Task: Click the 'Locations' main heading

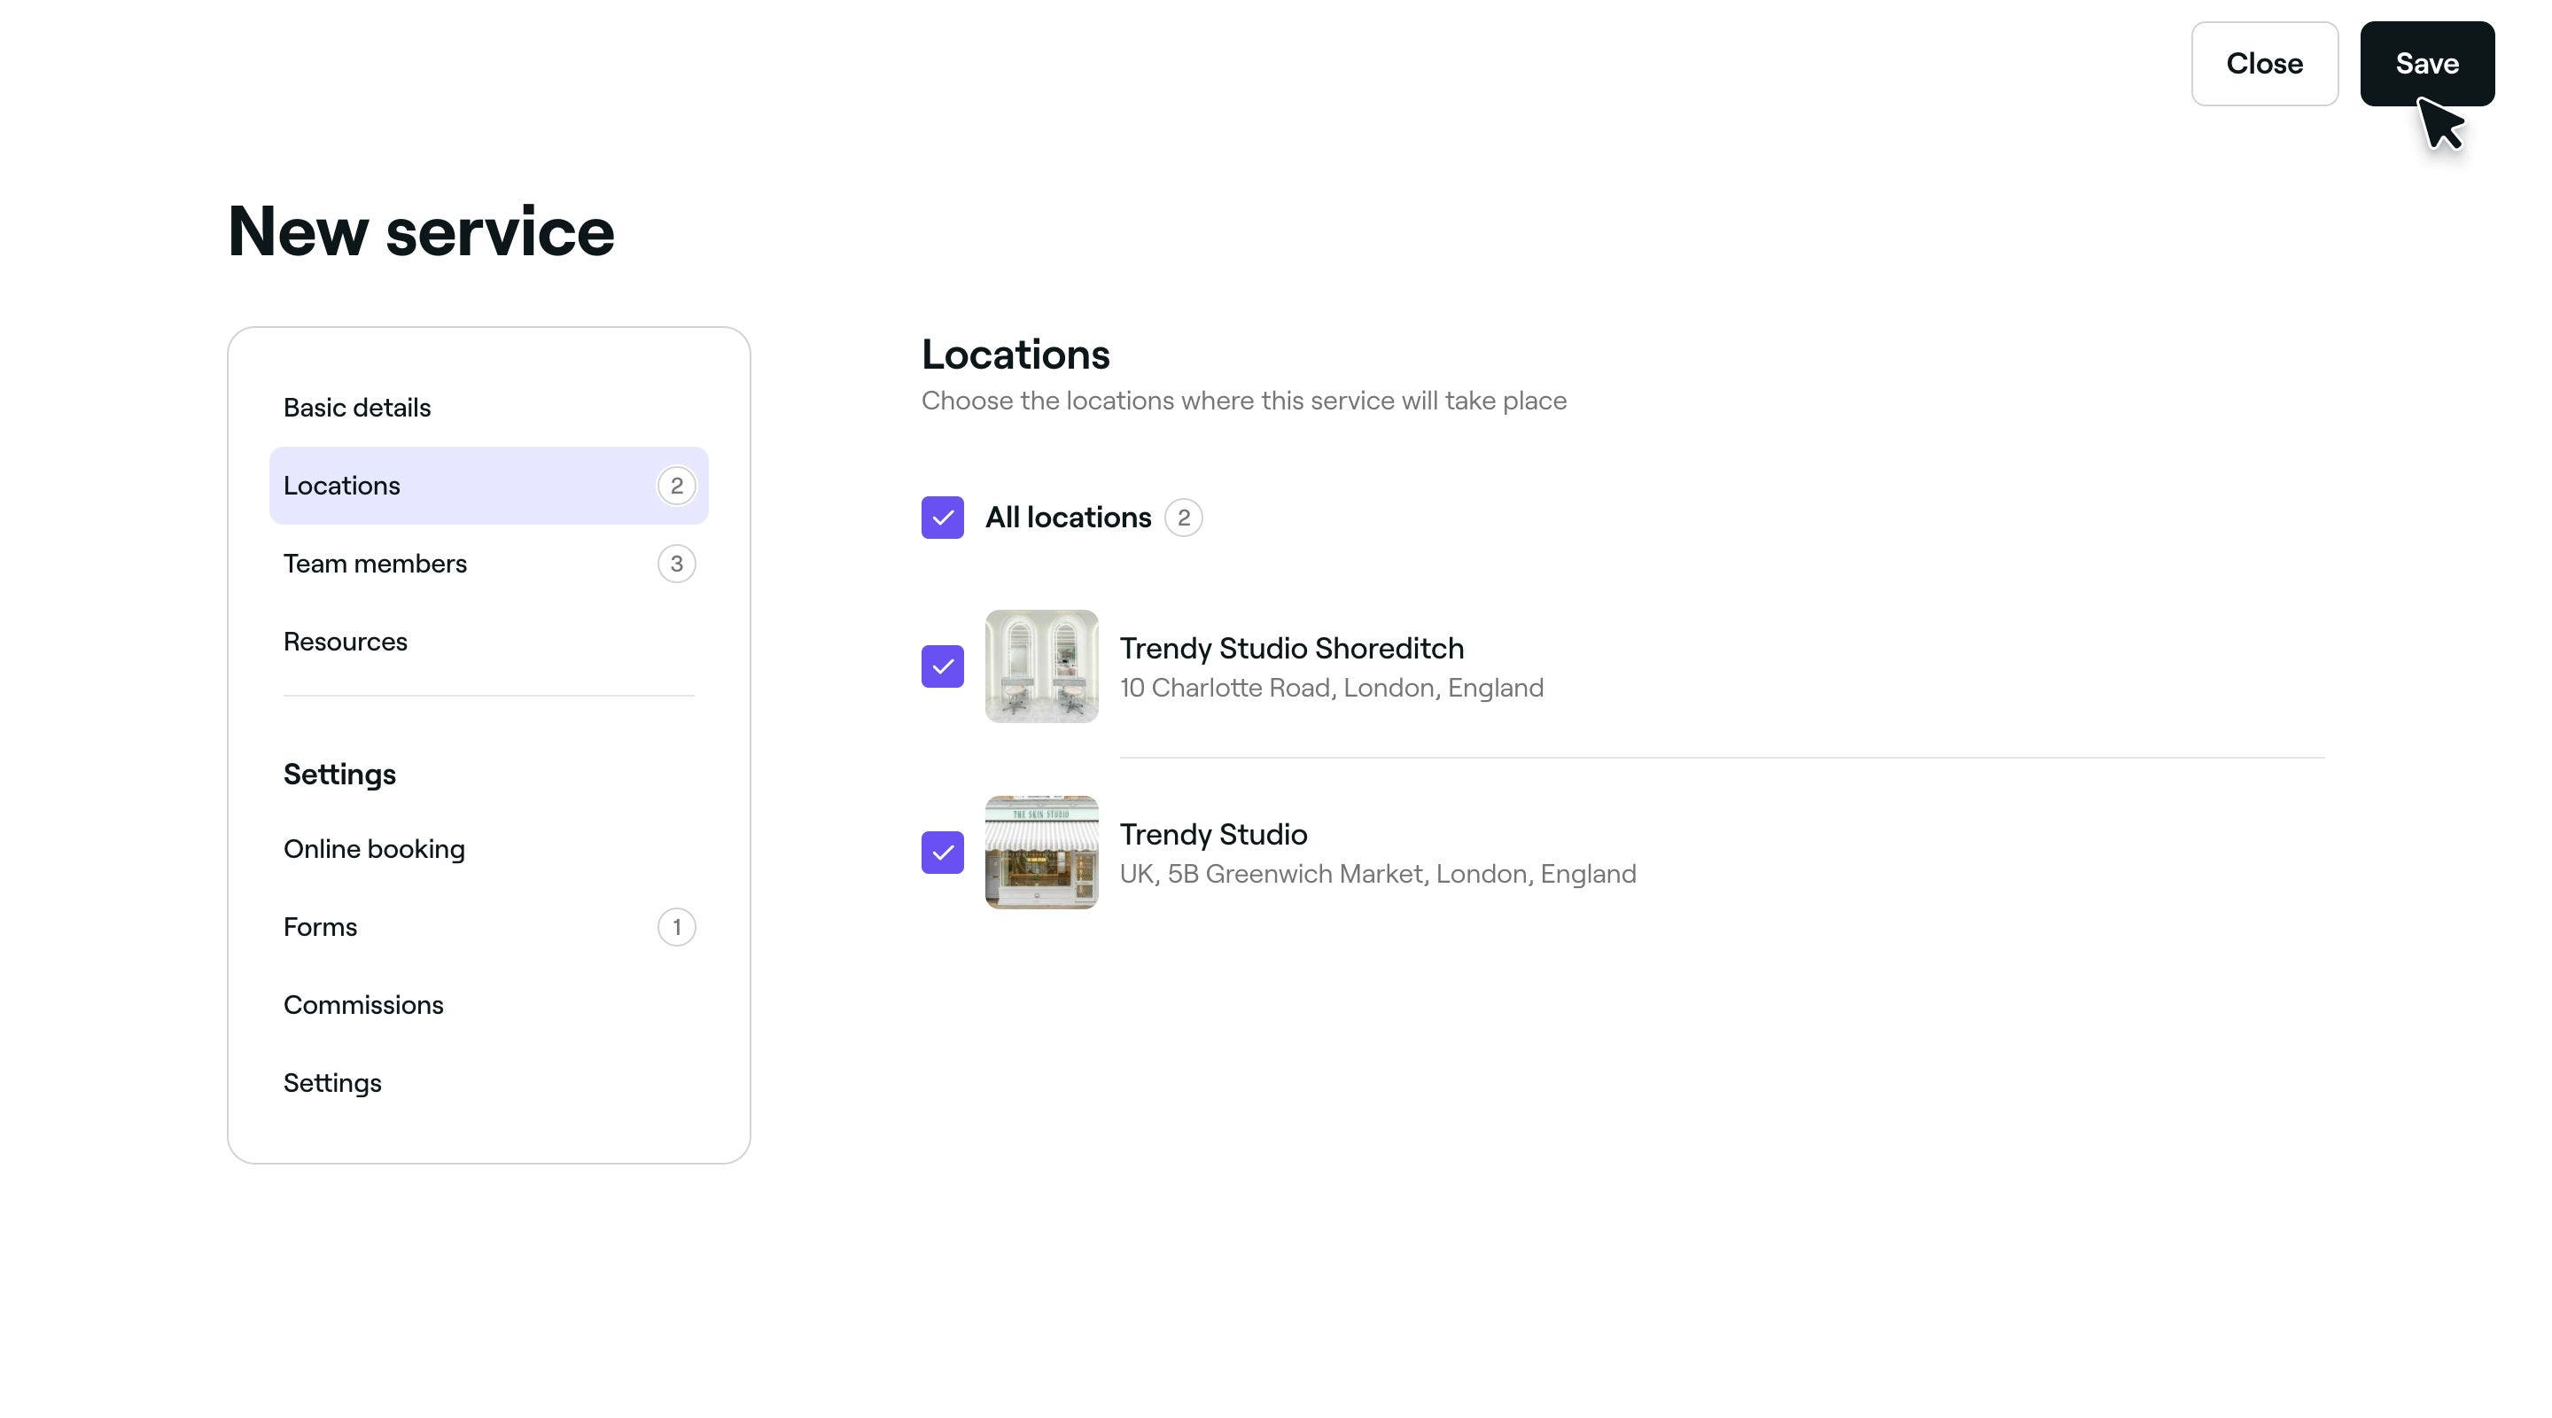Action: [x=1015, y=354]
